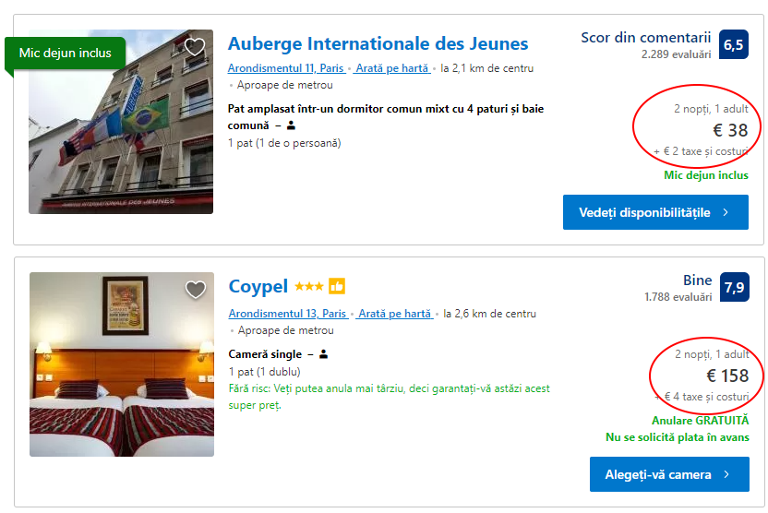Show Auberge on map via Arată pe hartă
The width and height of the screenshot is (768, 513).
(392, 68)
